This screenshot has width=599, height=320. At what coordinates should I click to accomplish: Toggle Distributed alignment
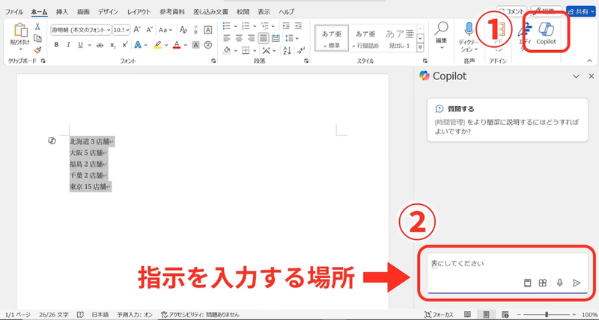click(x=276, y=38)
